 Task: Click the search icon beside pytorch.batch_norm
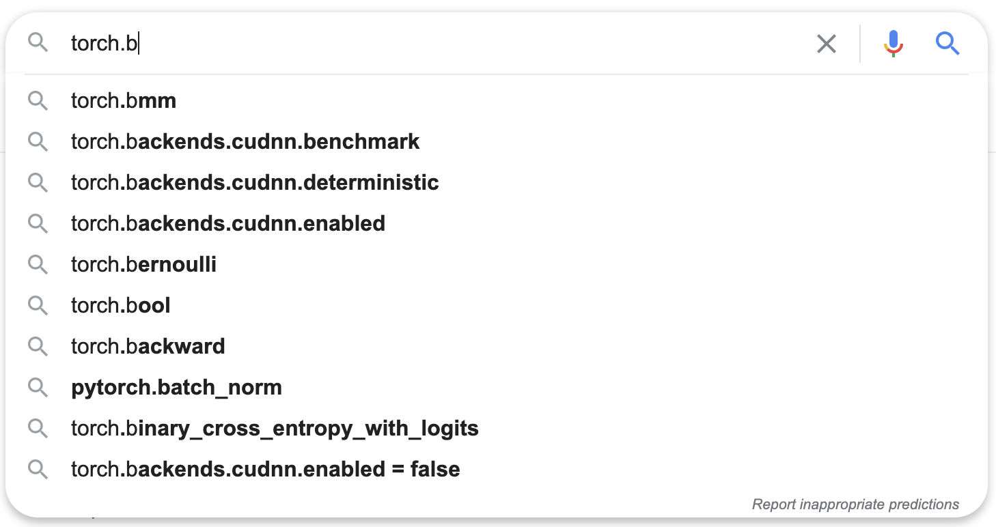(x=38, y=388)
